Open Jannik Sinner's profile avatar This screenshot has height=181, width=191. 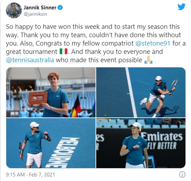tap(14, 10)
